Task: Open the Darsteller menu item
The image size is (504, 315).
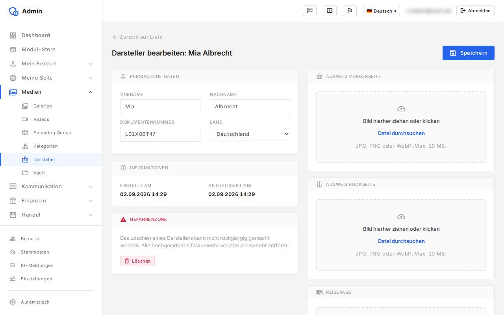Action: (x=51, y=159)
